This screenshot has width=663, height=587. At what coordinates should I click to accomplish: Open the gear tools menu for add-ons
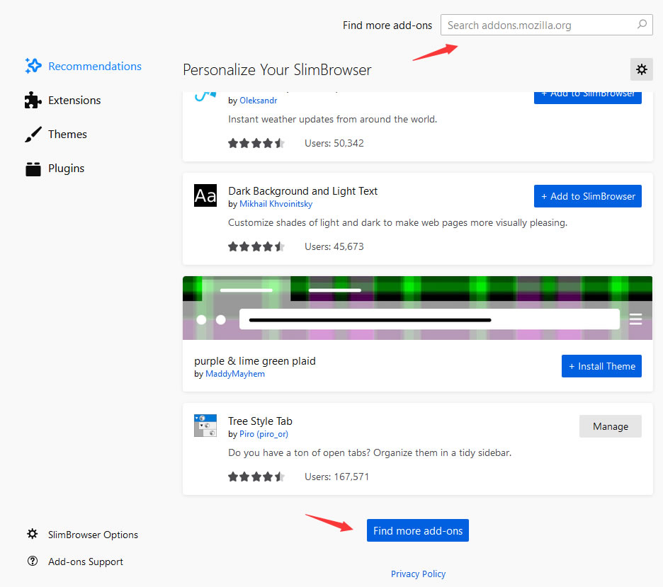coord(642,69)
